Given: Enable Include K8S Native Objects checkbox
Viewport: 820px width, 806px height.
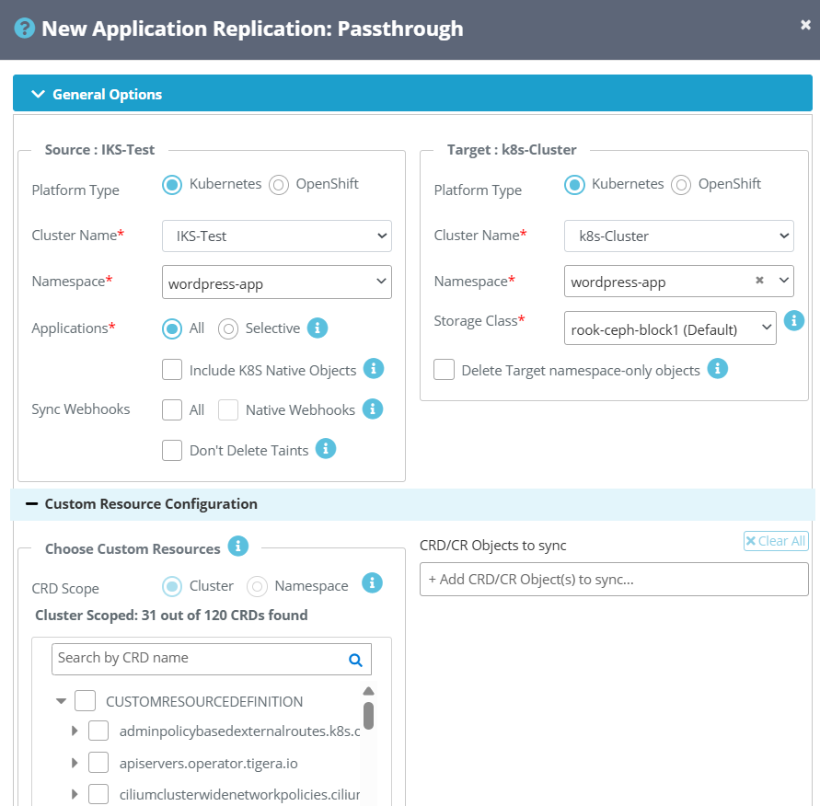Looking at the screenshot, I should click(172, 369).
